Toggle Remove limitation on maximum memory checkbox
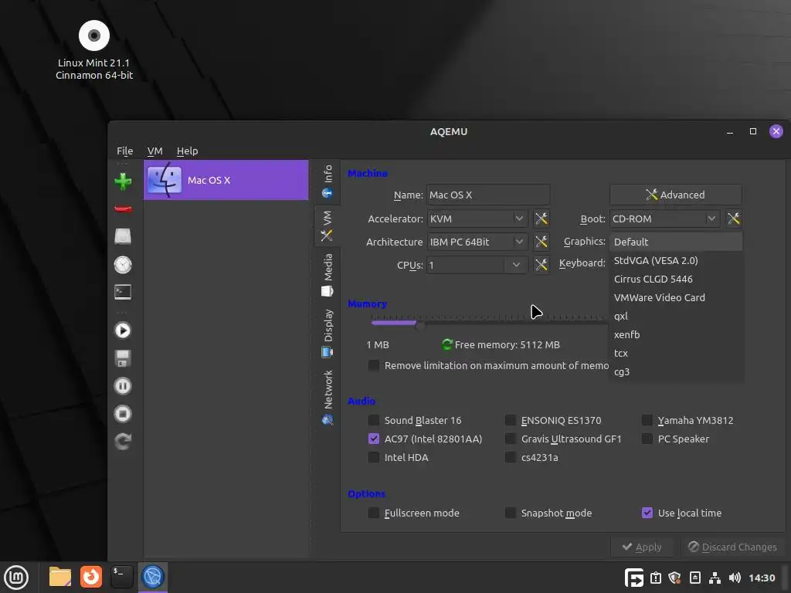Image resolution: width=791 pixels, height=593 pixels. coord(374,365)
